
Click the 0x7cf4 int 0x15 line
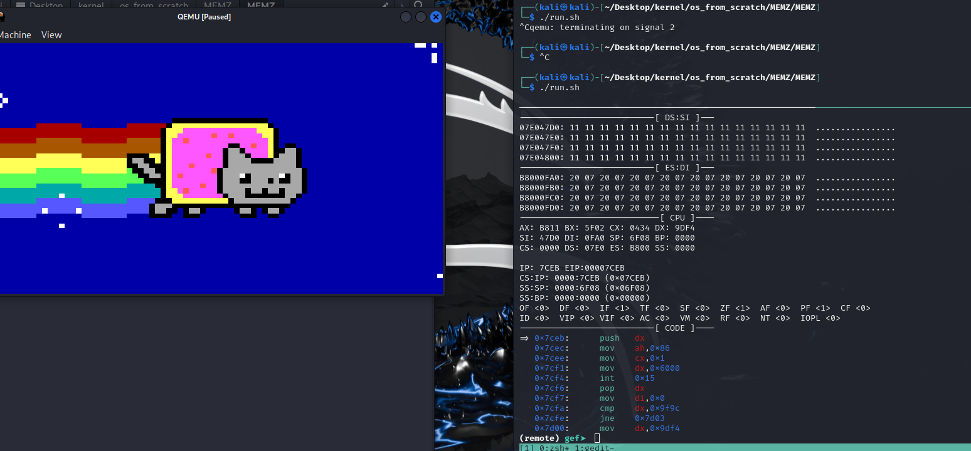coord(595,378)
